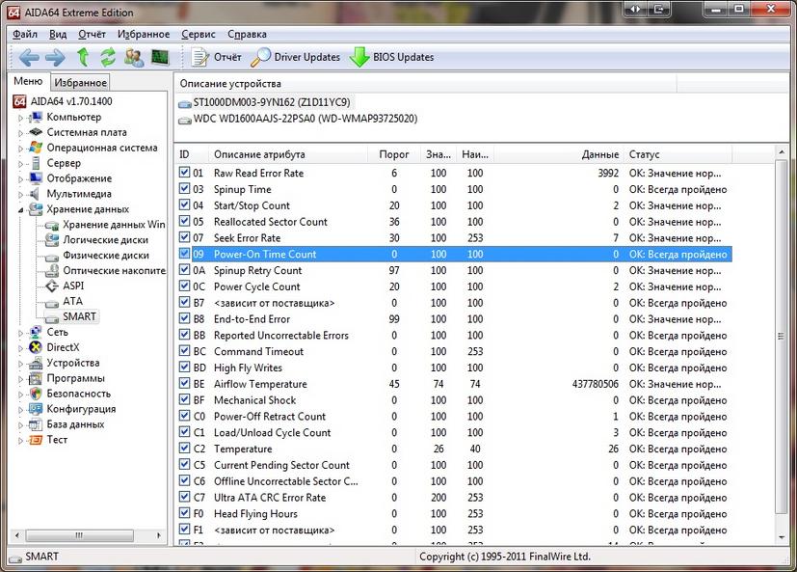
Task: Select the Физические диски tree item
Action: pos(106,256)
